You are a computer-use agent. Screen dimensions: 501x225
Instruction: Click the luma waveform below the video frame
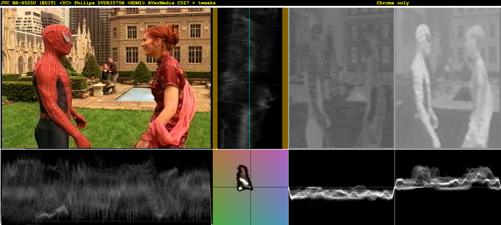click(x=106, y=187)
